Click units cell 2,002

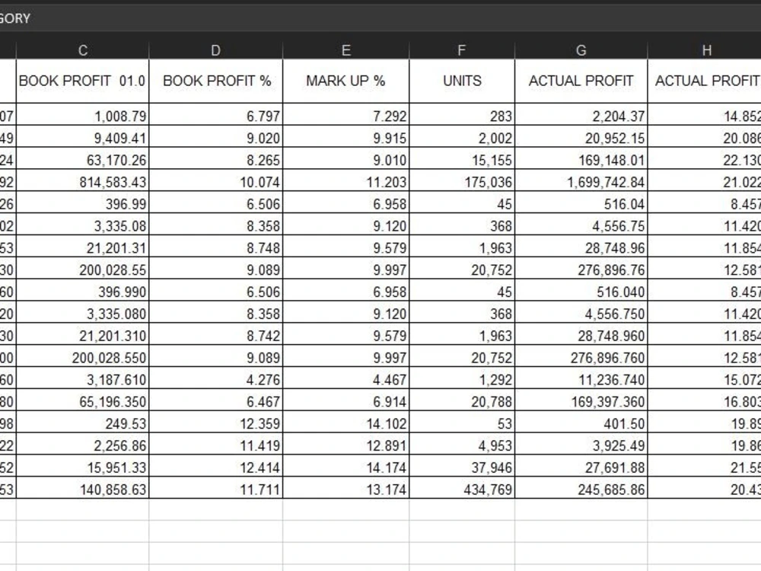(462, 136)
